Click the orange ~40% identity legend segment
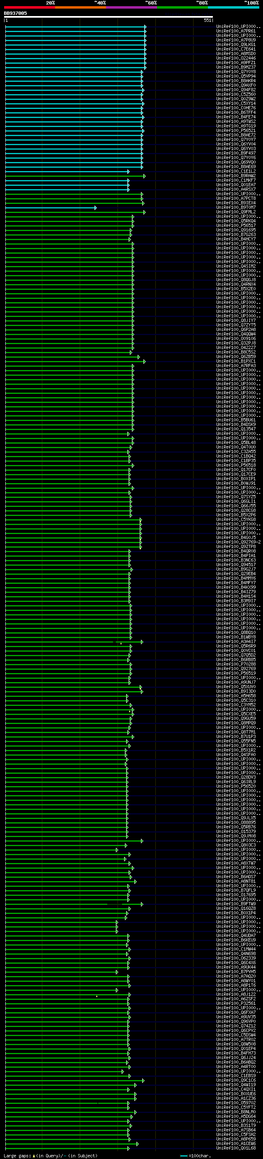 (81, 7)
